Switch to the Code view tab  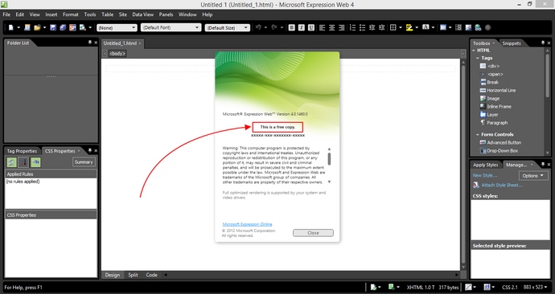click(151, 275)
